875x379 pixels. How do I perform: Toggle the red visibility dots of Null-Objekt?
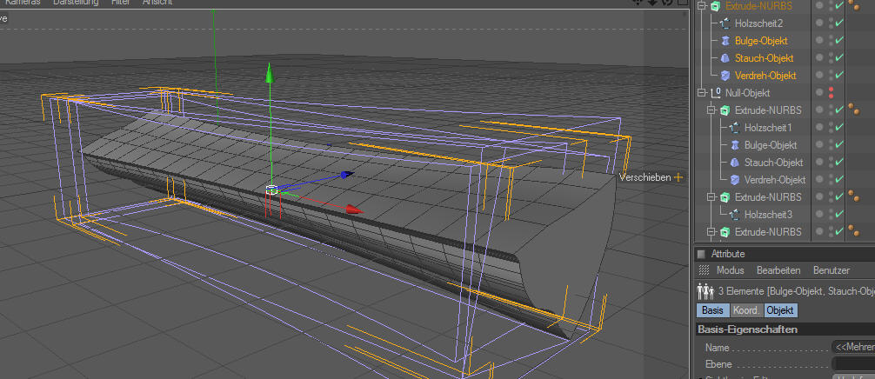(x=831, y=92)
